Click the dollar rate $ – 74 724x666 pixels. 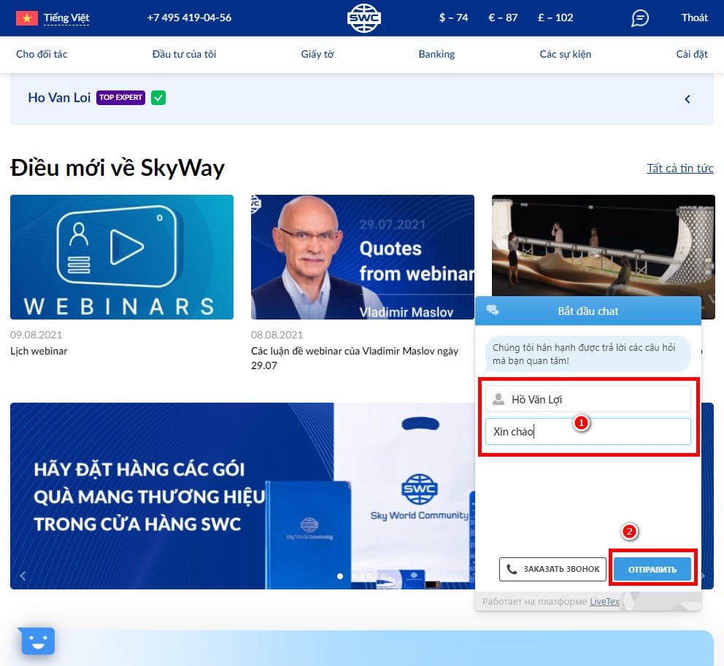[453, 18]
